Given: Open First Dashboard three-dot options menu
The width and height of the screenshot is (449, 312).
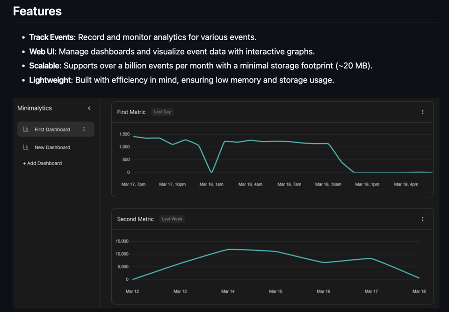Looking at the screenshot, I should tap(84, 129).
